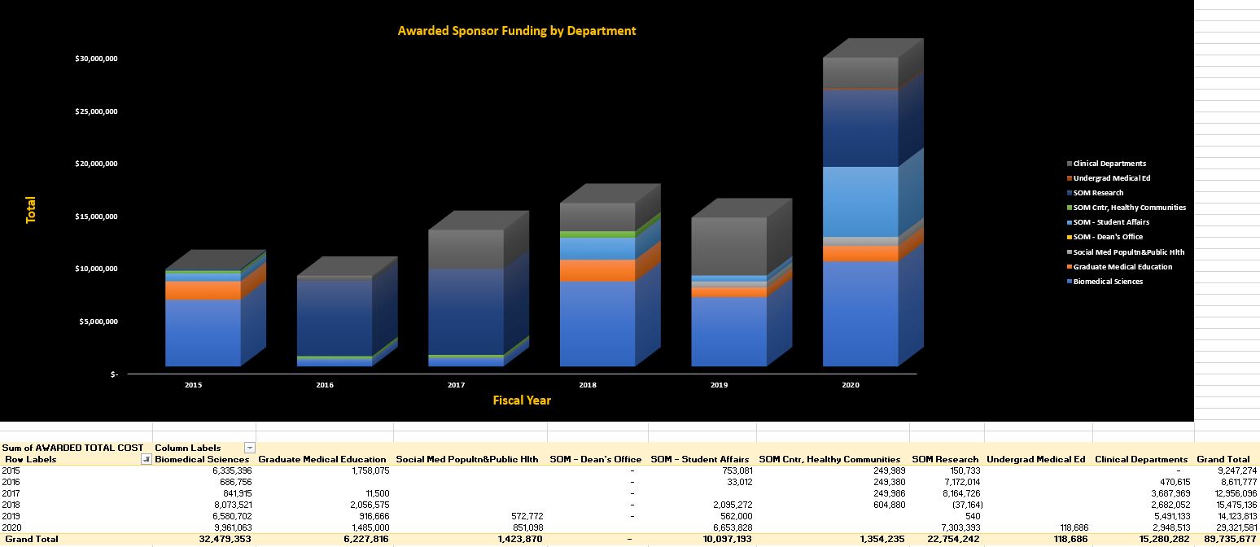Select the SOM Research column header
The image size is (1260, 547).
[x=944, y=459]
